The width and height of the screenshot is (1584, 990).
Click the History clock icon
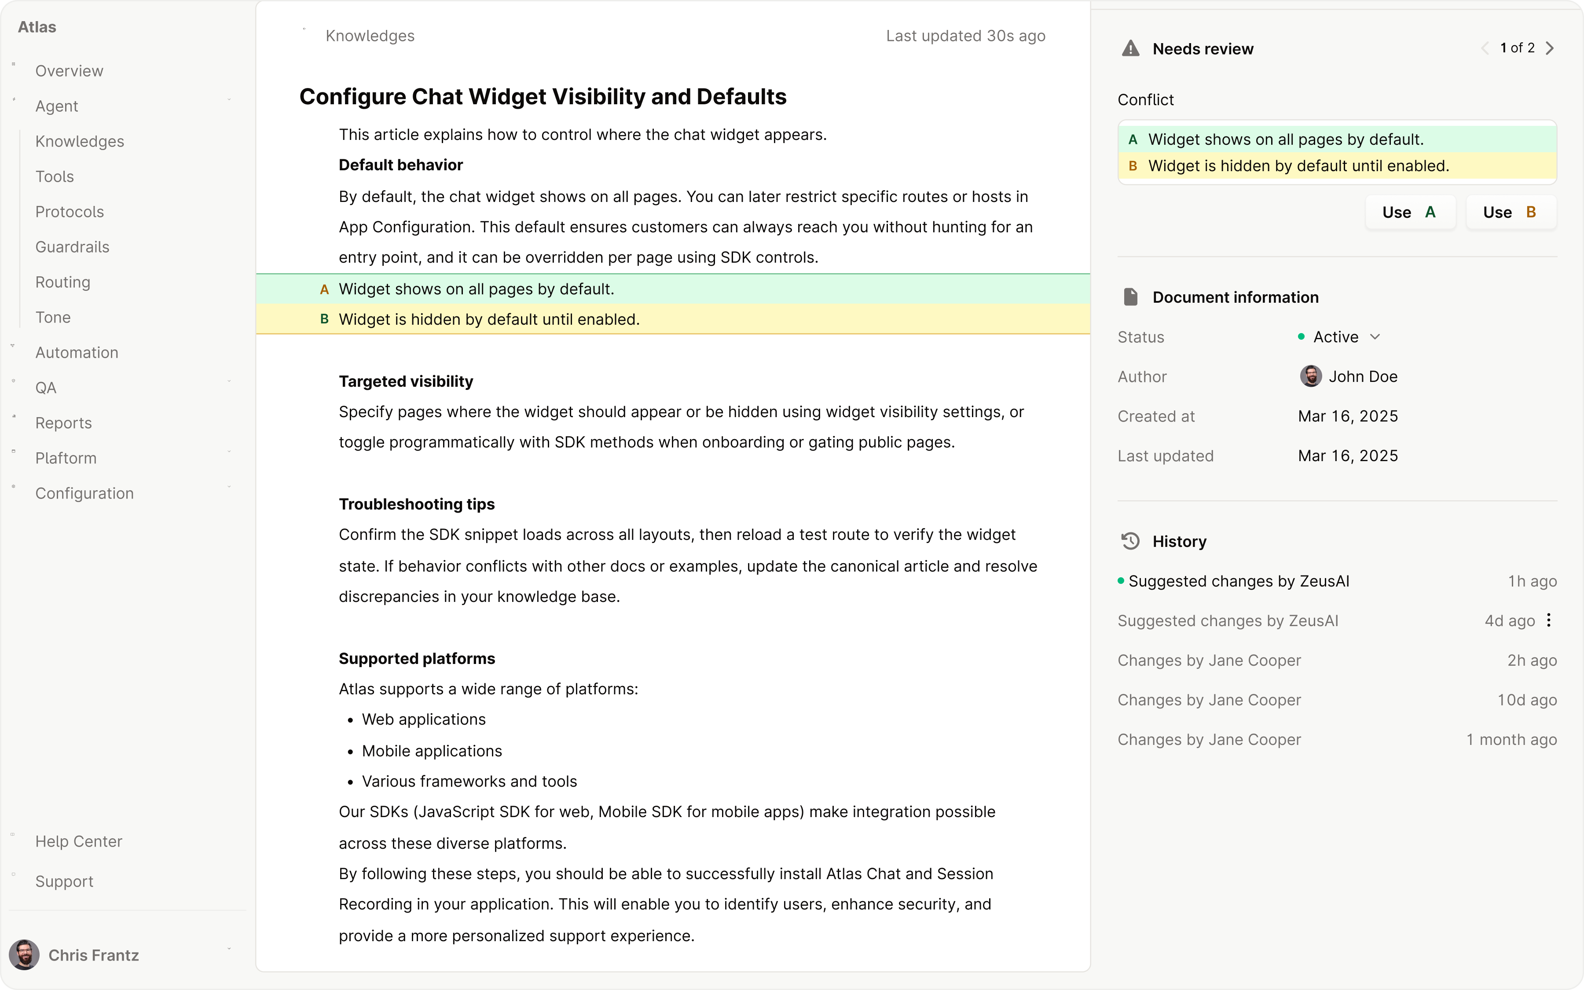click(x=1130, y=541)
